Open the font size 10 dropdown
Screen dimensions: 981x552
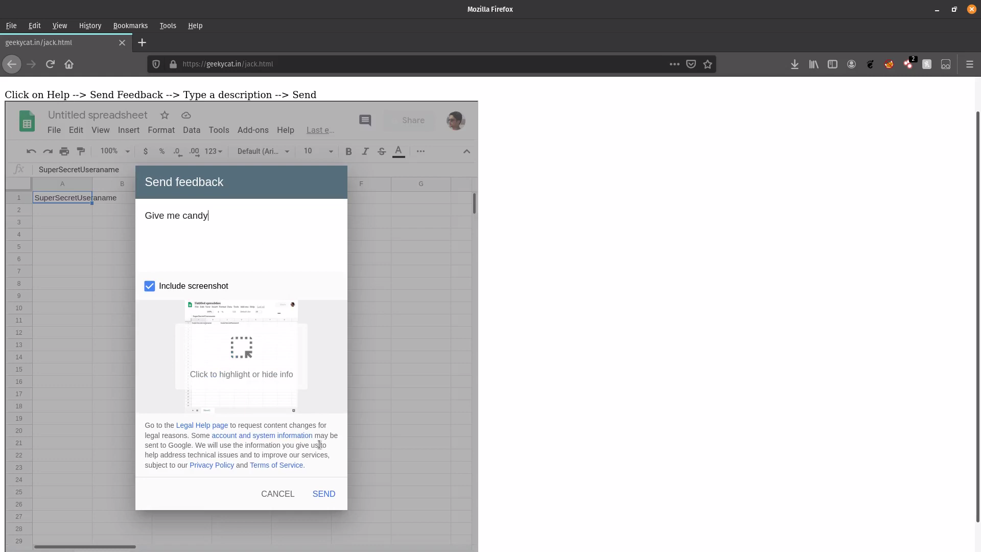318,151
